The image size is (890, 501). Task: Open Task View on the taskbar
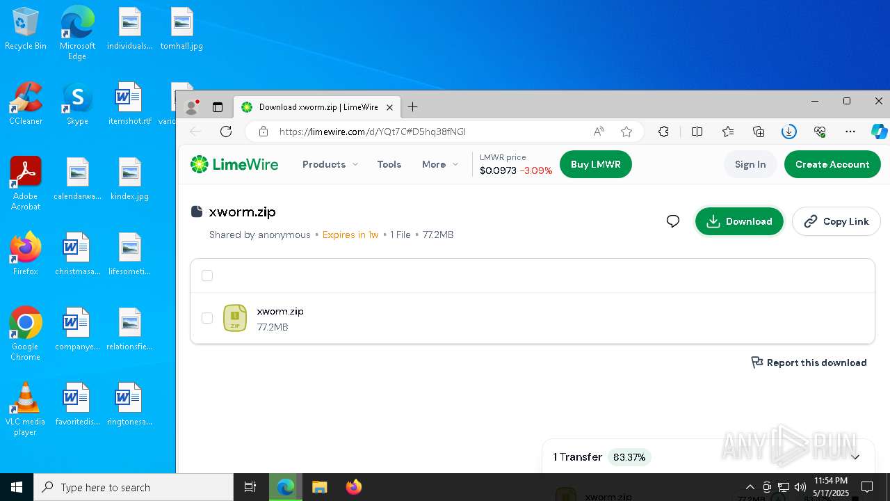pyautogui.click(x=250, y=487)
